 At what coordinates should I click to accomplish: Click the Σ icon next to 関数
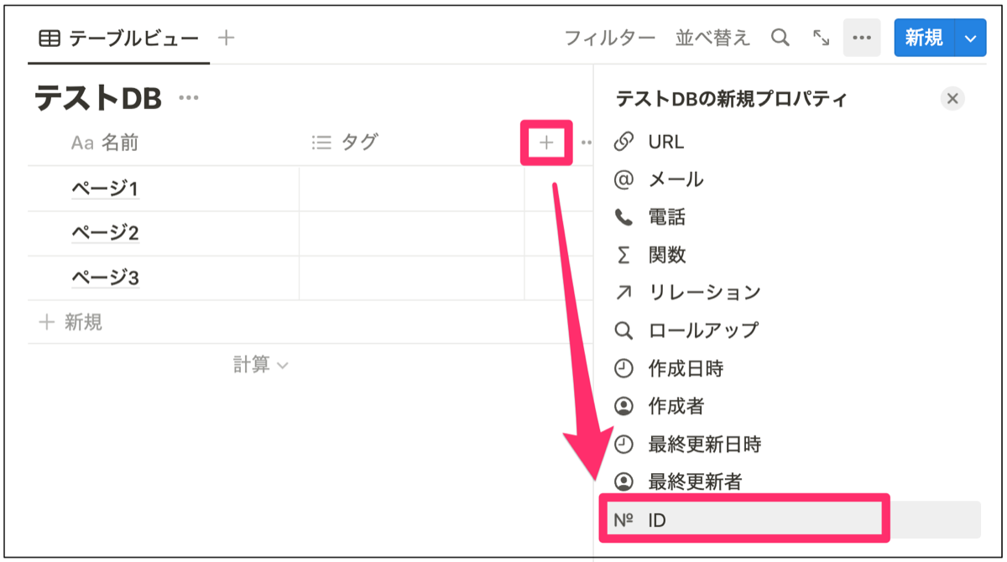(x=624, y=254)
